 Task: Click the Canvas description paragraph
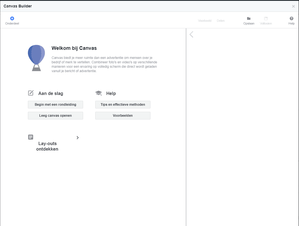click(x=104, y=64)
